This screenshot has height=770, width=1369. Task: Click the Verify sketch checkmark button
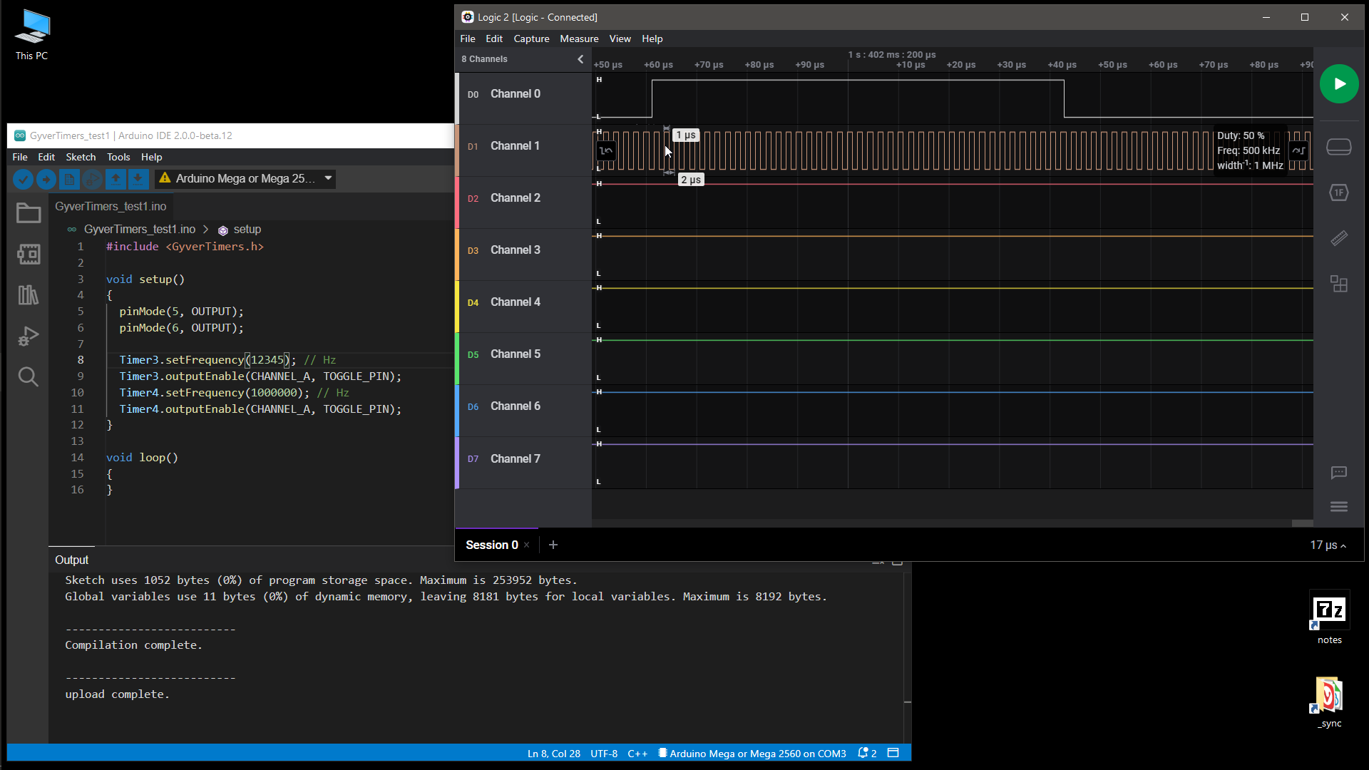(23, 179)
